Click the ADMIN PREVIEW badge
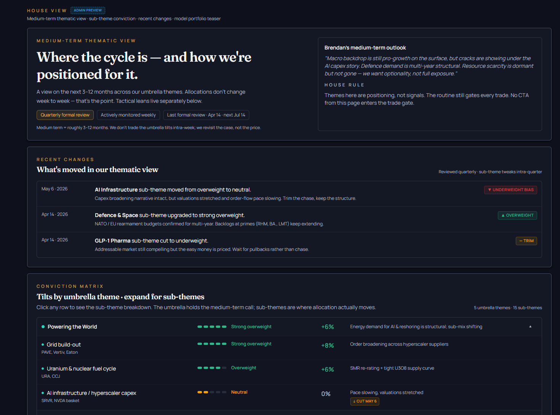 (x=88, y=10)
